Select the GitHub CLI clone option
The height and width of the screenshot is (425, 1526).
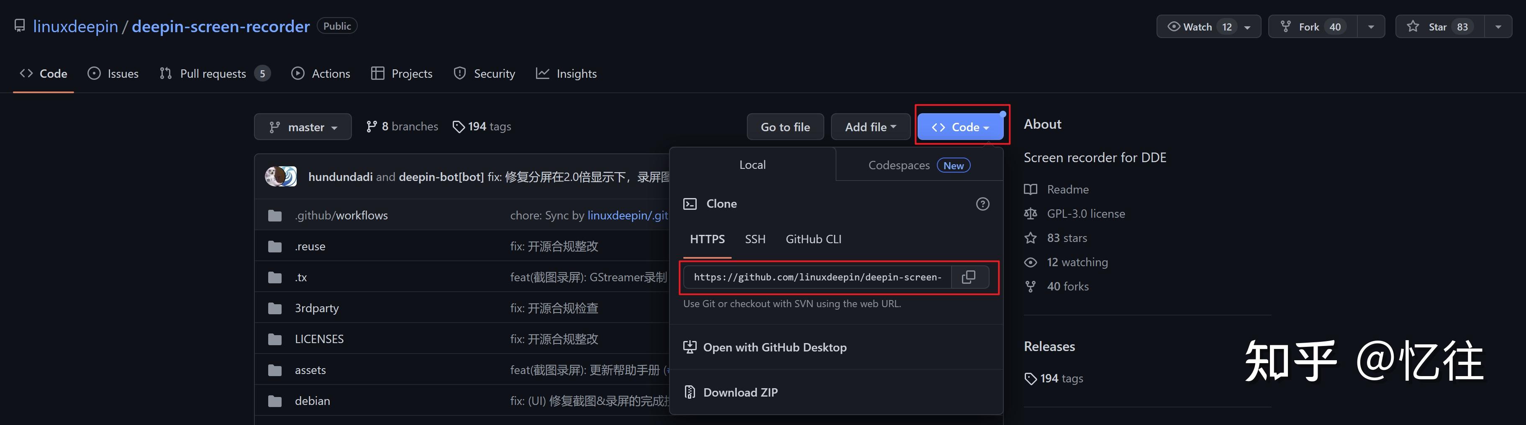[x=813, y=239]
